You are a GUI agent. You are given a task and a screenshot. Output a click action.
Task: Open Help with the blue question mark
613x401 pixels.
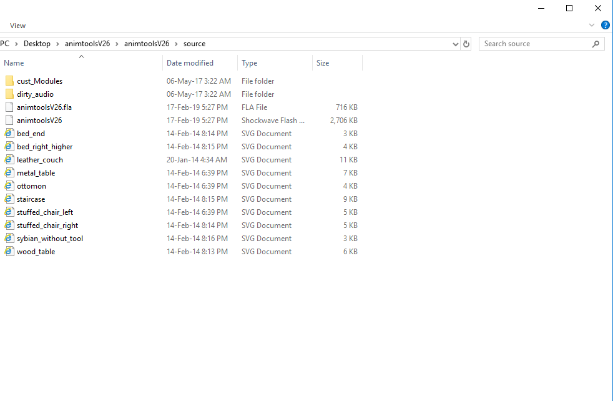point(605,26)
